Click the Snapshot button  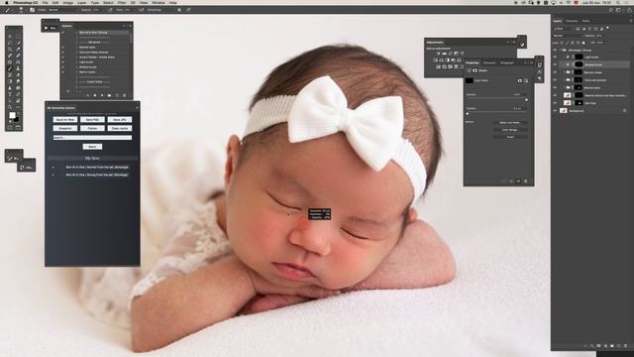(65, 128)
